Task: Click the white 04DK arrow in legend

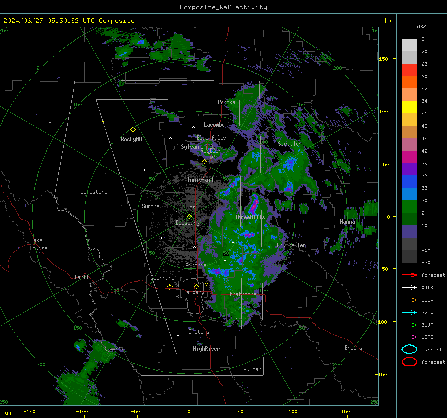Action: point(409,287)
